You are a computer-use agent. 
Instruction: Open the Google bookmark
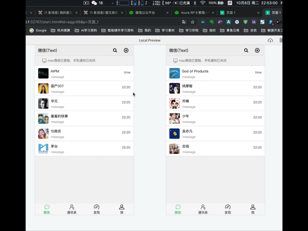(x=38, y=30)
